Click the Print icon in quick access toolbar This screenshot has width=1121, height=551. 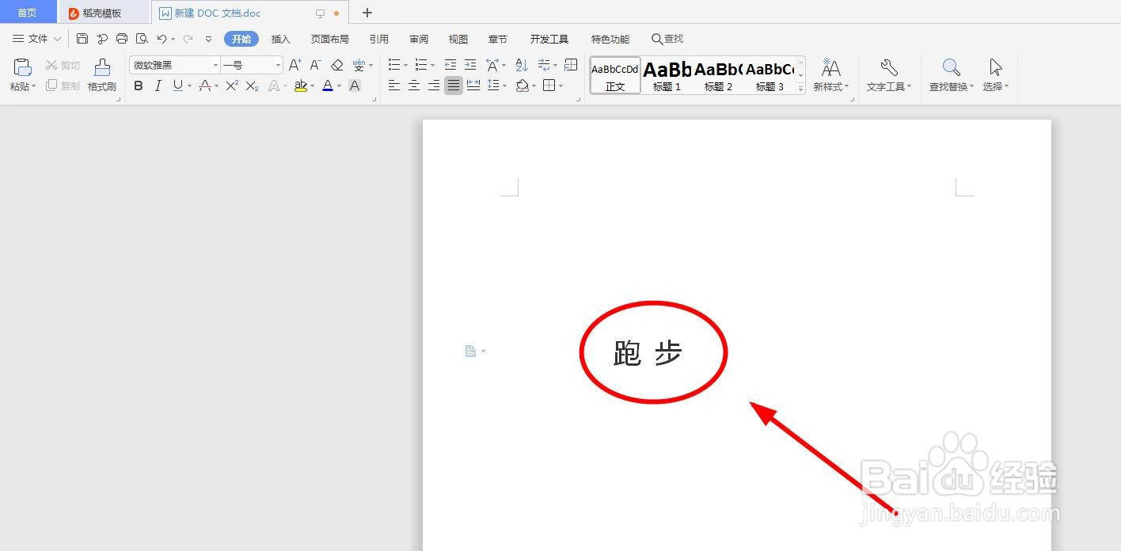click(x=122, y=39)
